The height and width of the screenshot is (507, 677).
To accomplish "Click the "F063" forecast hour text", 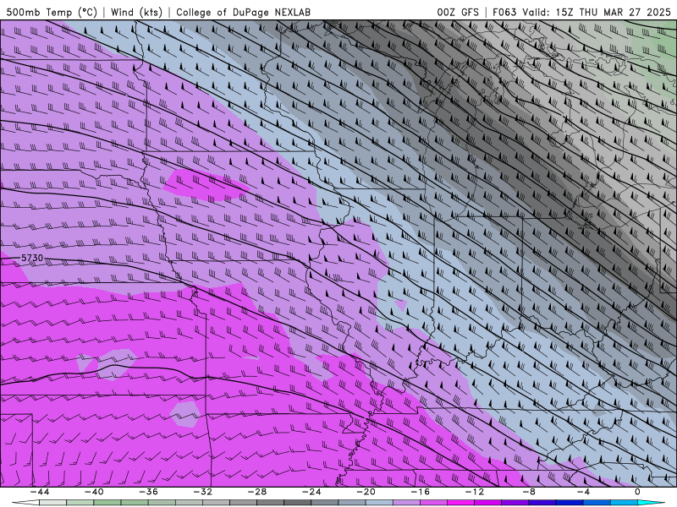I will tap(504, 12).
